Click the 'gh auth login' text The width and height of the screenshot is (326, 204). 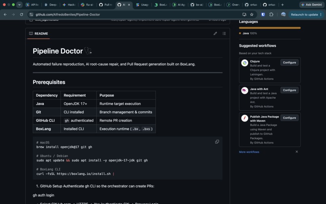pos(43,195)
